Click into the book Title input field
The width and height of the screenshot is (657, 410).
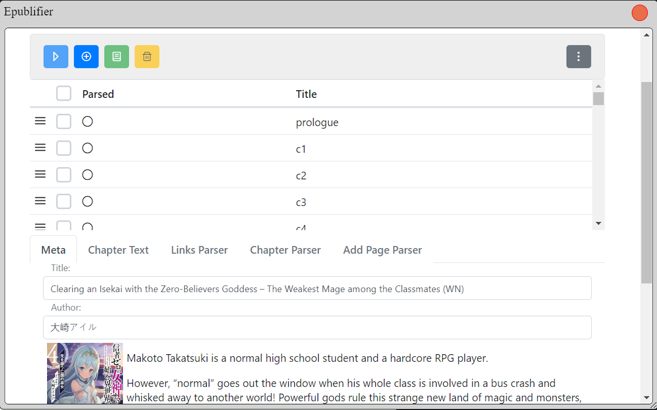tap(317, 289)
